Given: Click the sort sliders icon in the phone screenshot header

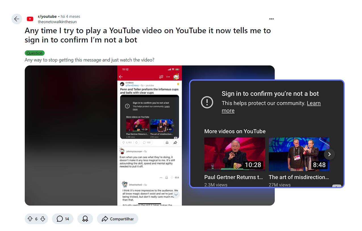Looking at the screenshot, I should tap(161, 77).
